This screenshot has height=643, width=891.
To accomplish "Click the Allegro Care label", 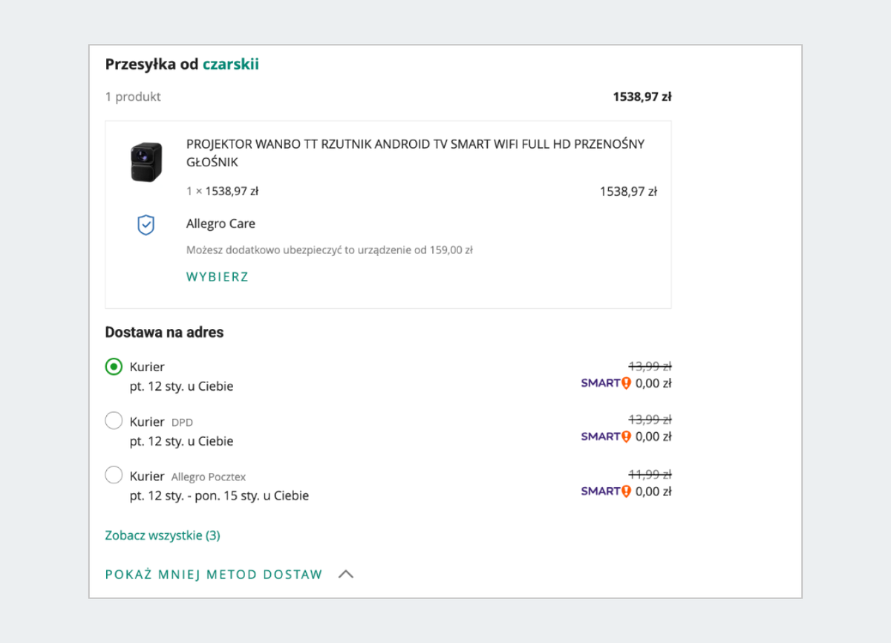I will [x=221, y=223].
